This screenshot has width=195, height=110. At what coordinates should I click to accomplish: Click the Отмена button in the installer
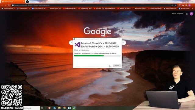coord(117,66)
